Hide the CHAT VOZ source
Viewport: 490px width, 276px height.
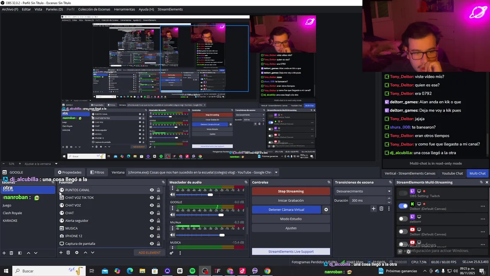click(x=152, y=205)
